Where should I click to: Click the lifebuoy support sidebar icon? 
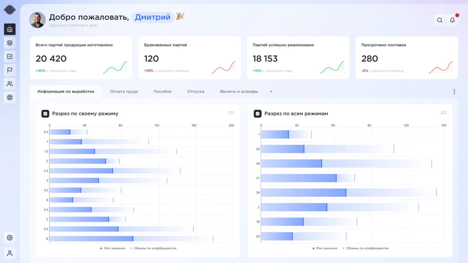[10, 97]
